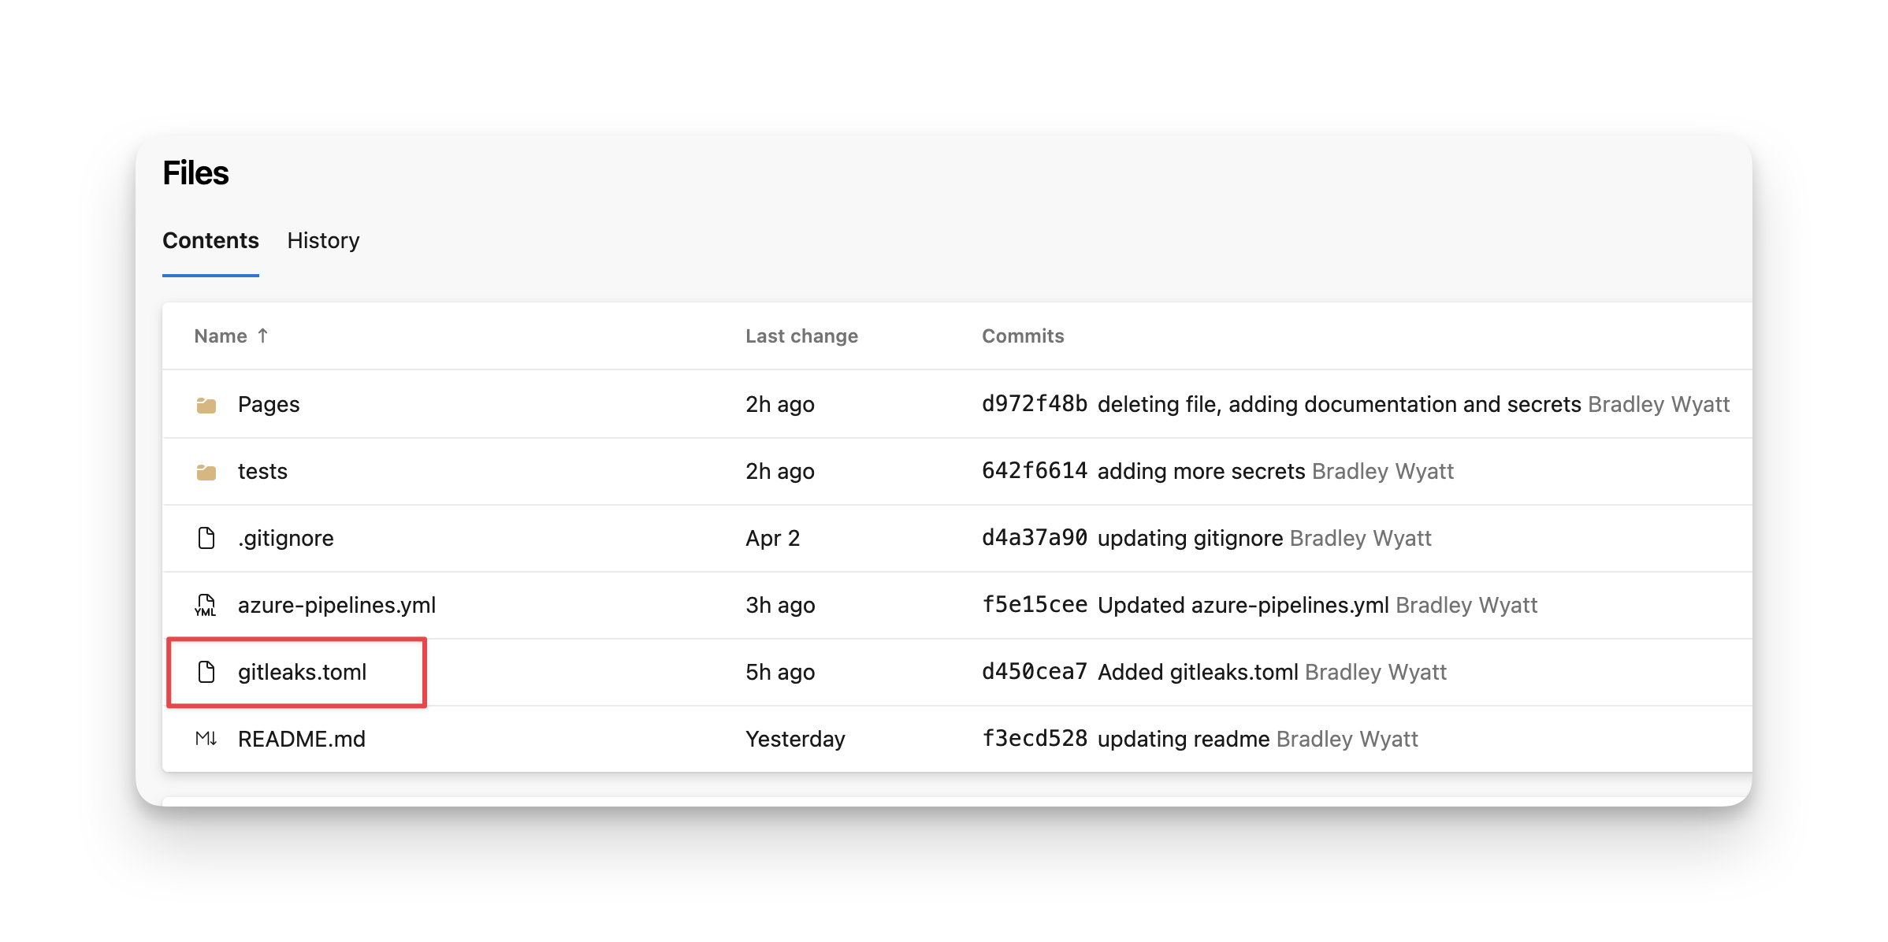The height and width of the screenshot is (942, 1888).
Task: Open commit d972f48b
Action: [x=1035, y=404]
